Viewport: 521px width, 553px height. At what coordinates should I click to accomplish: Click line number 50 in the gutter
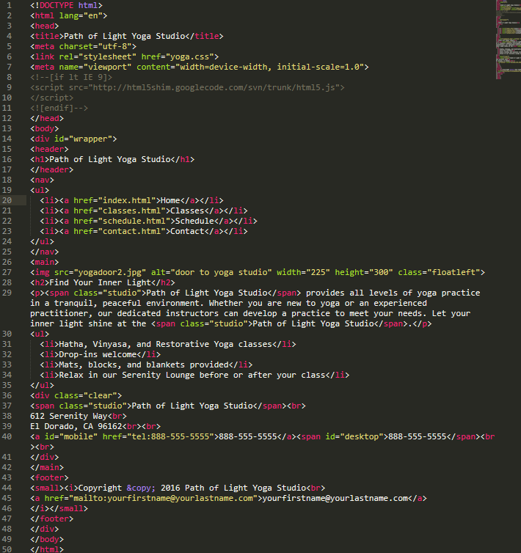7,549
